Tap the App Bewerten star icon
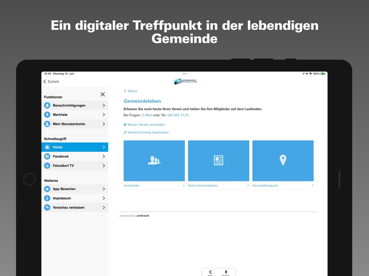 coord(47,189)
